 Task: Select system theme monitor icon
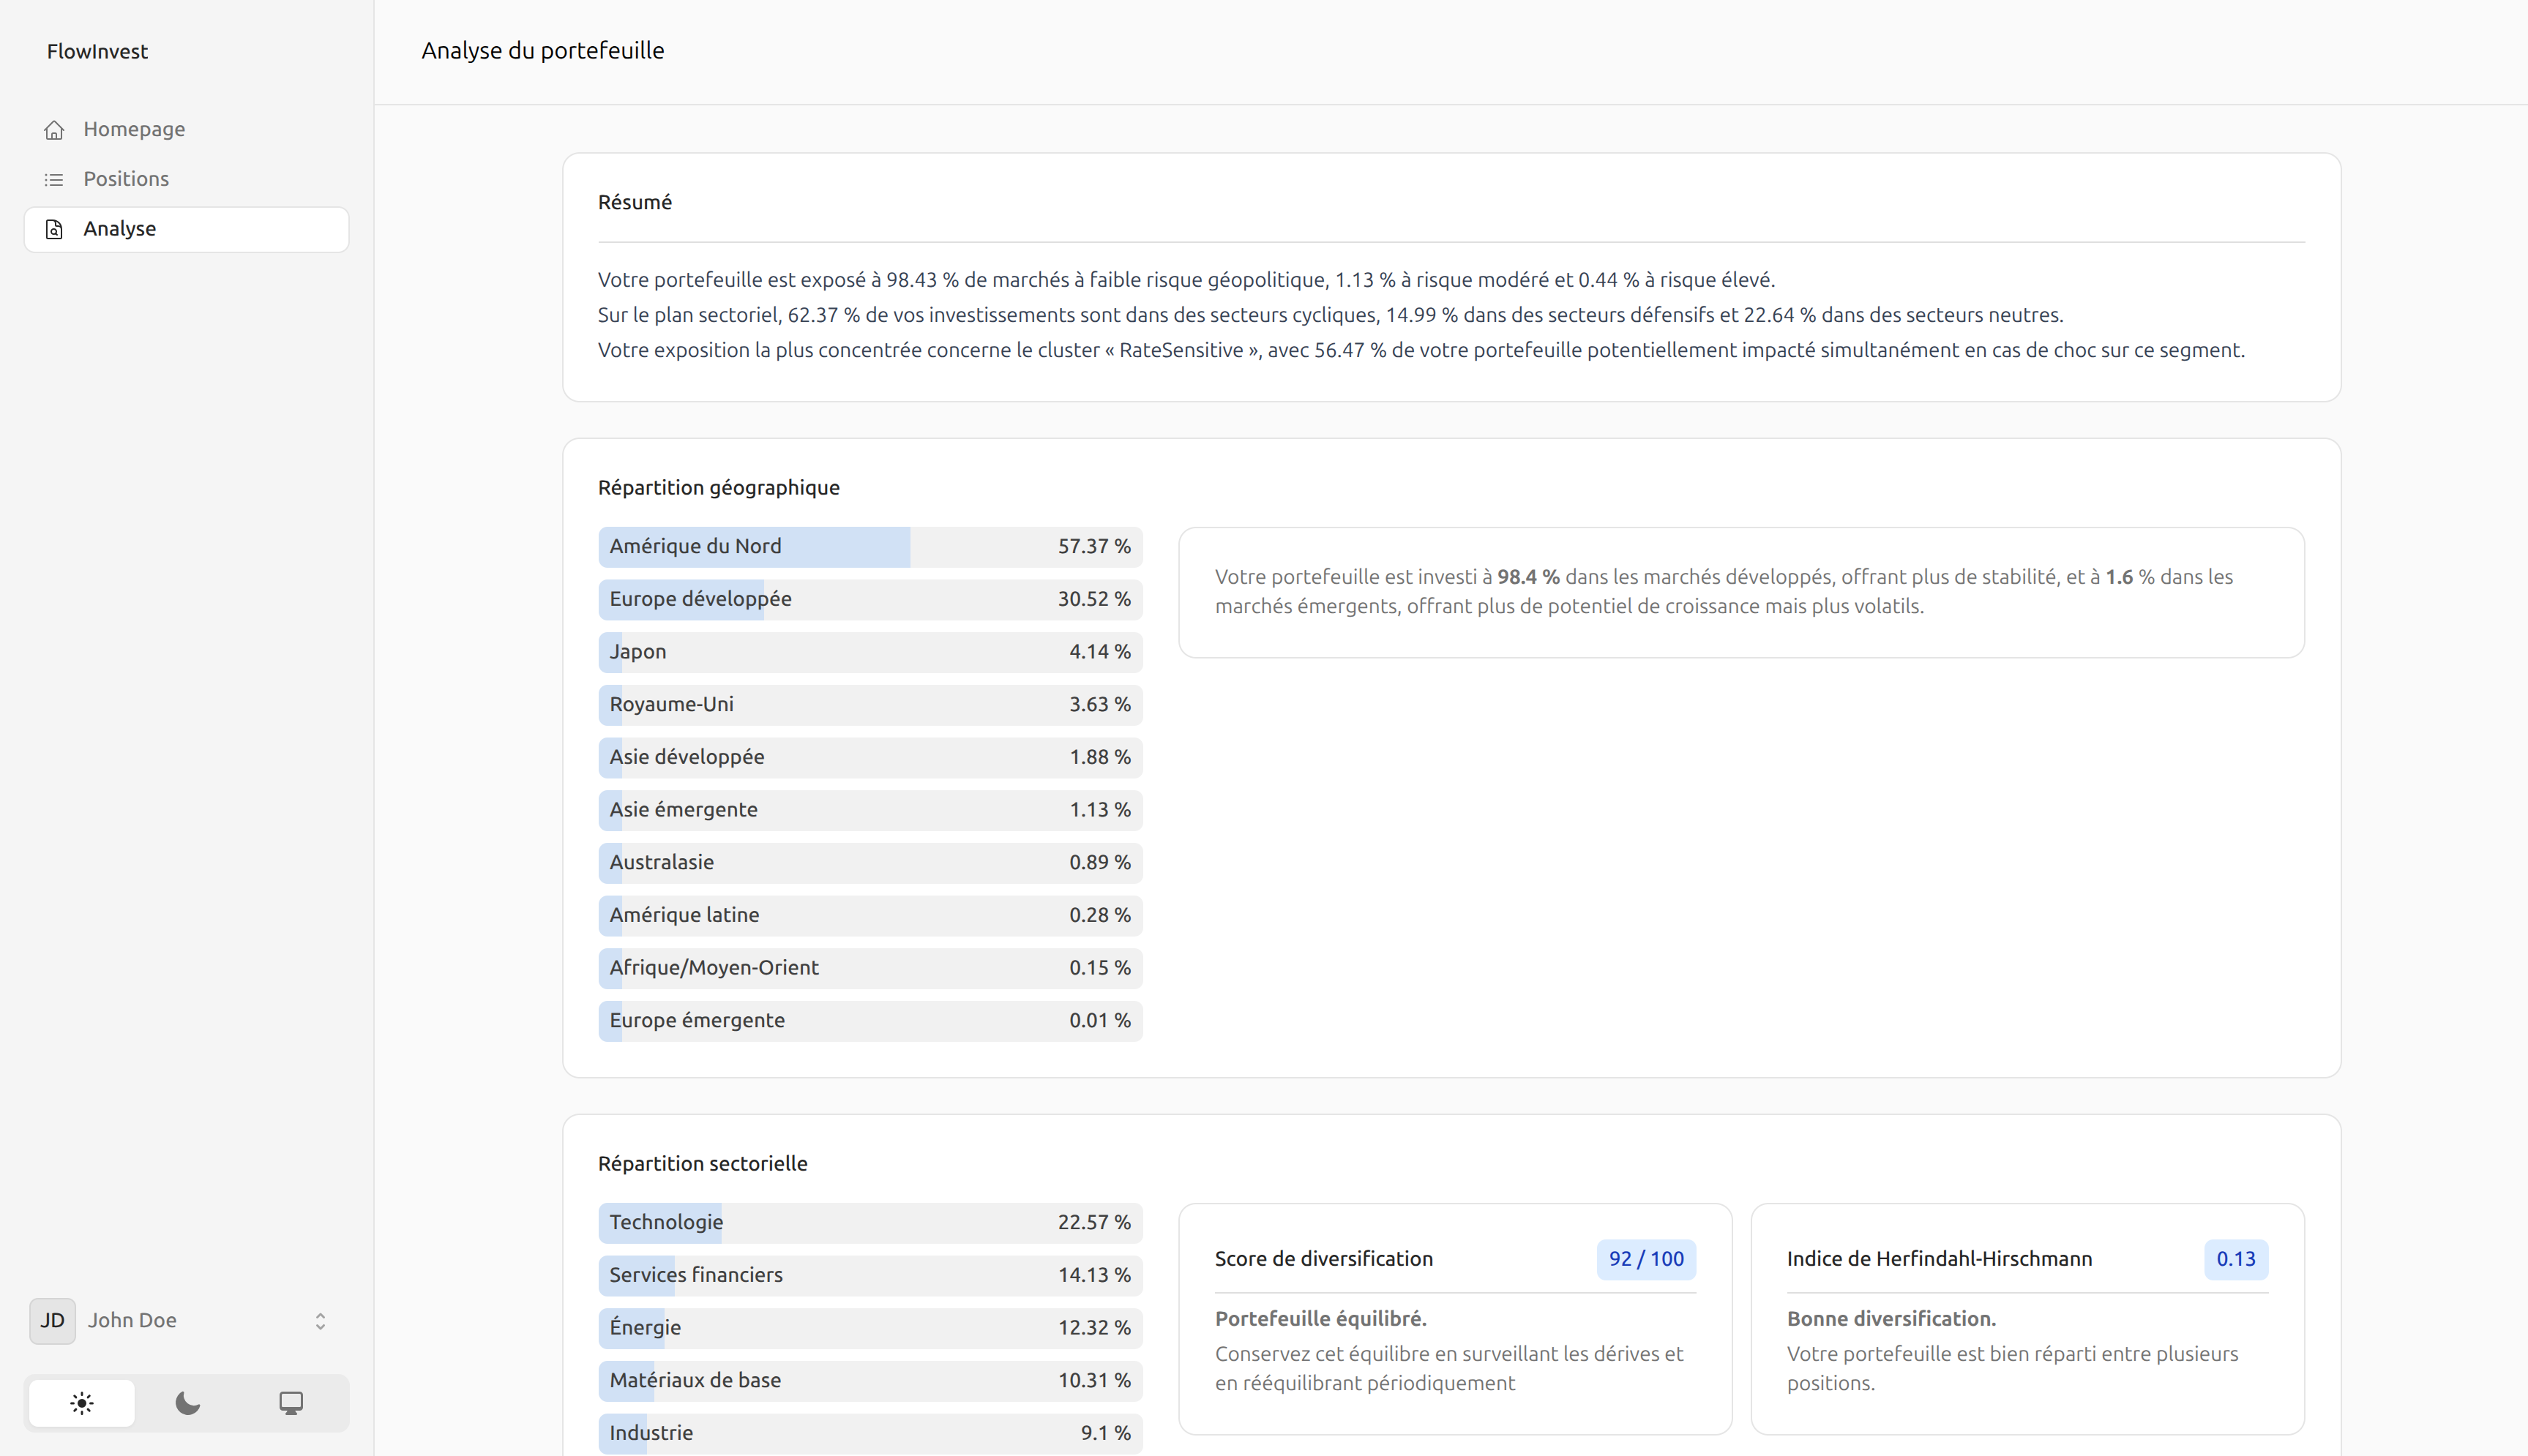tap(291, 1403)
